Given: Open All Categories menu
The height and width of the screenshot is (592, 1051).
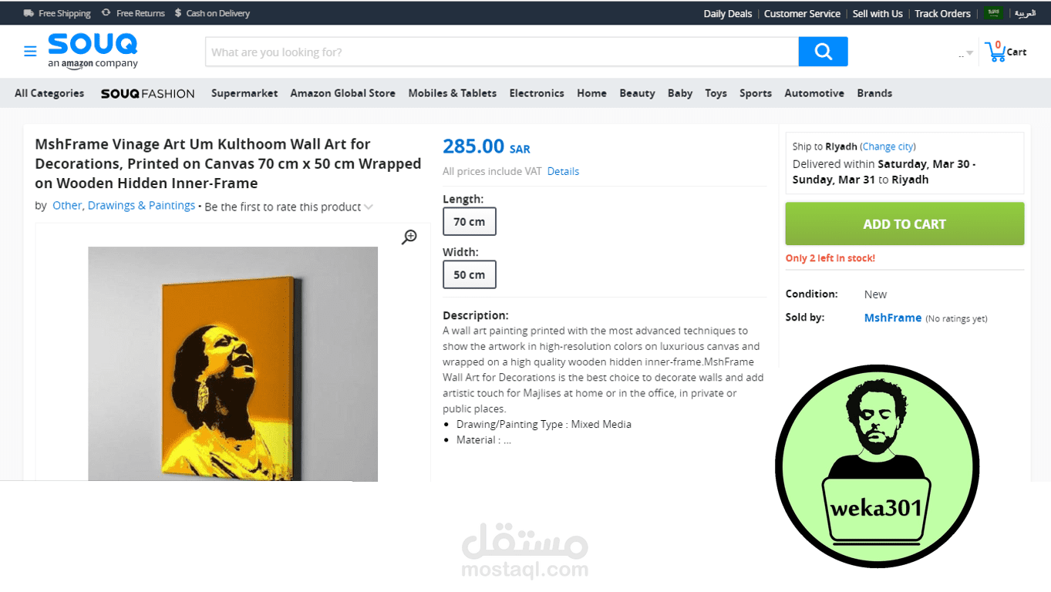Looking at the screenshot, I should pyautogui.click(x=49, y=93).
